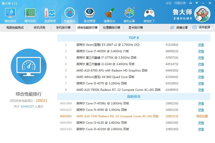Click the score 480902分
Image resolution: width=215 pixels, height=143 pixels.
click(172, 51)
